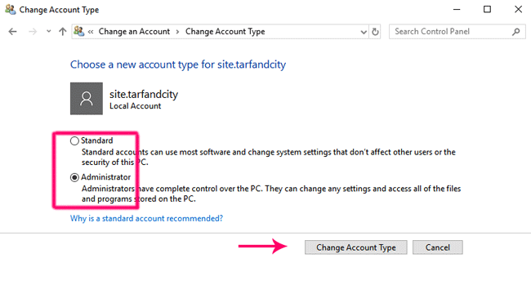This screenshot has width=531, height=294.
Task: Click the search magnifier icon
Action: (515, 32)
